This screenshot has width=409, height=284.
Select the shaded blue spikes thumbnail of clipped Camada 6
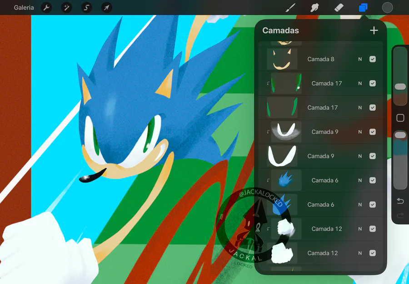point(286,180)
